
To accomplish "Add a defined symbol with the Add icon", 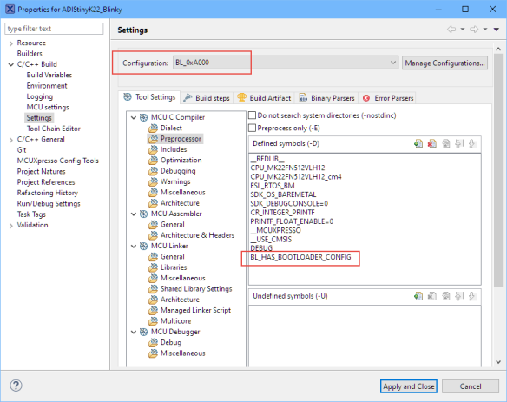I will tap(418, 143).
